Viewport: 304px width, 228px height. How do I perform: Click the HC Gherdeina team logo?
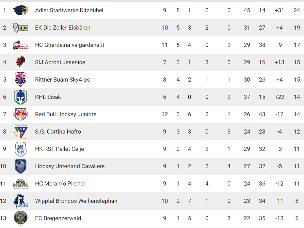pyautogui.click(x=20, y=45)
